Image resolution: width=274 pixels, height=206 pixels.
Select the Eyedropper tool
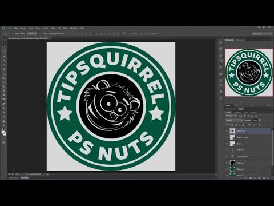click(3, 64)
